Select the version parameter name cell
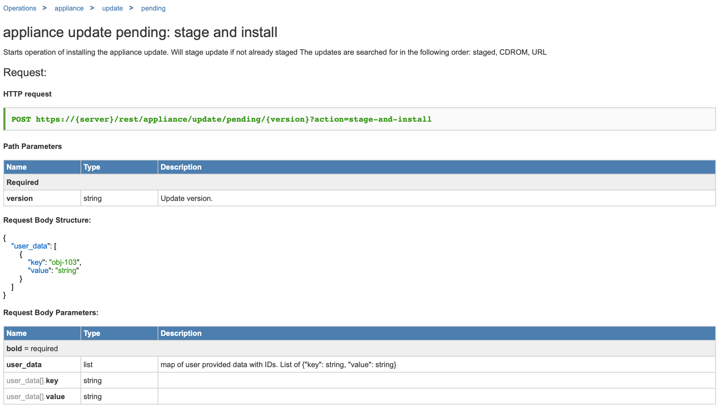The height and width of the screenshot is (412, 720). tap(20, 198)
